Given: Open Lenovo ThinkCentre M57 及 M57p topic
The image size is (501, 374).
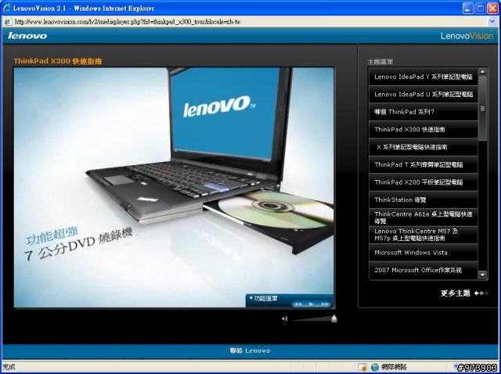Looking at the screenshot, I should [x=423, y=235].
